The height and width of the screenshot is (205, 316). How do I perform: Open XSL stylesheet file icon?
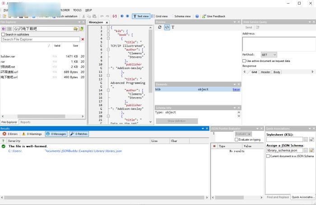311,139
